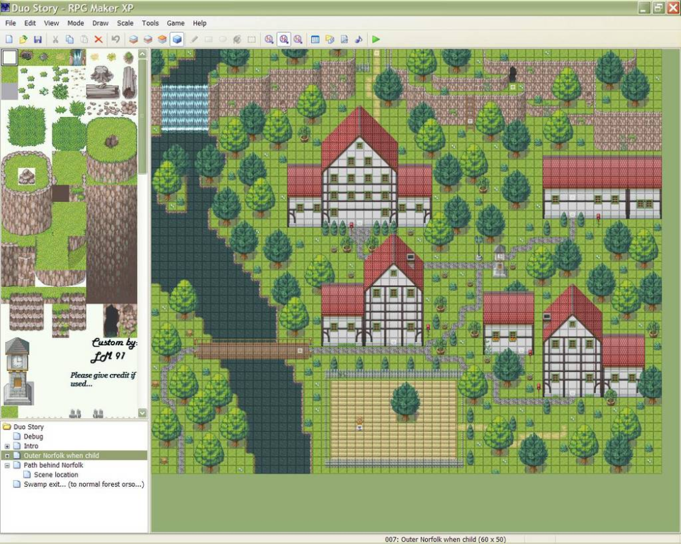Open a project via the folder icon
Image resolution: width=681 pixels, height=544 pixels.
pos(23,39)
